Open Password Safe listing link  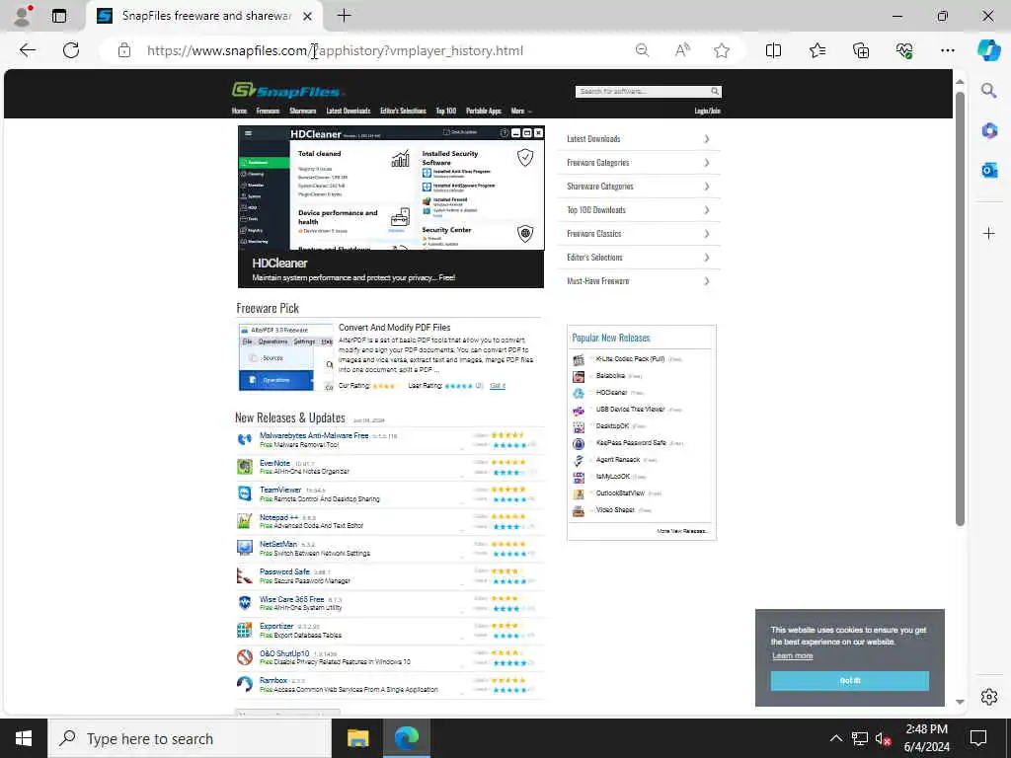pyautogui.click(x=284, y=571)
